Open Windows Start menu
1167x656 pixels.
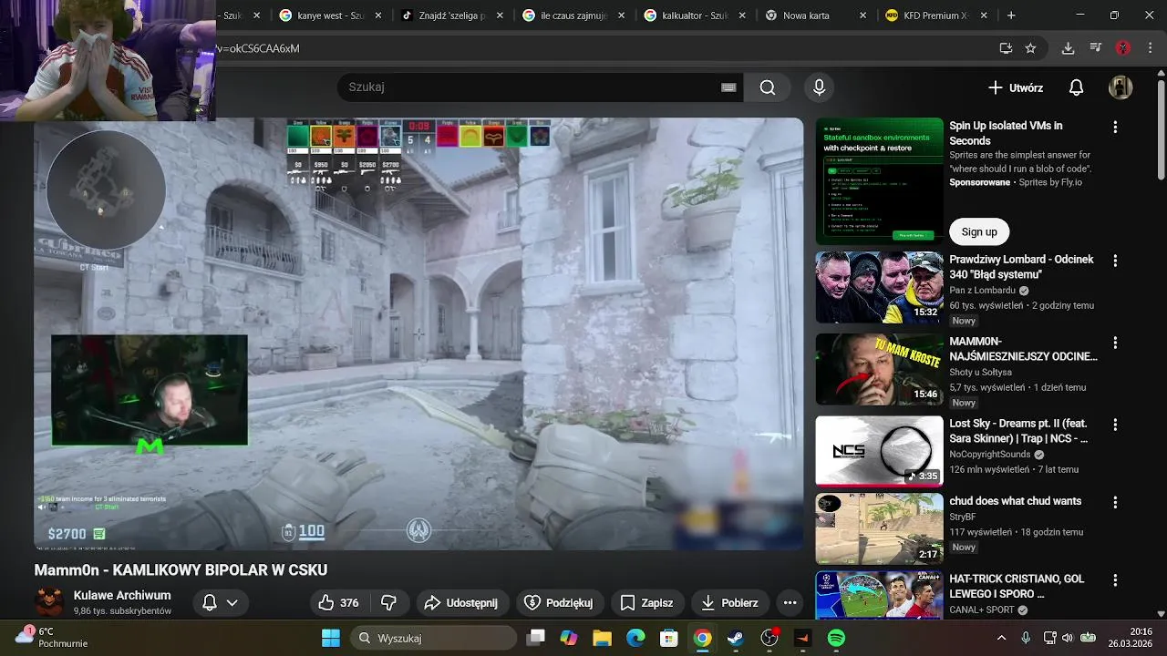tap(330, 638)
